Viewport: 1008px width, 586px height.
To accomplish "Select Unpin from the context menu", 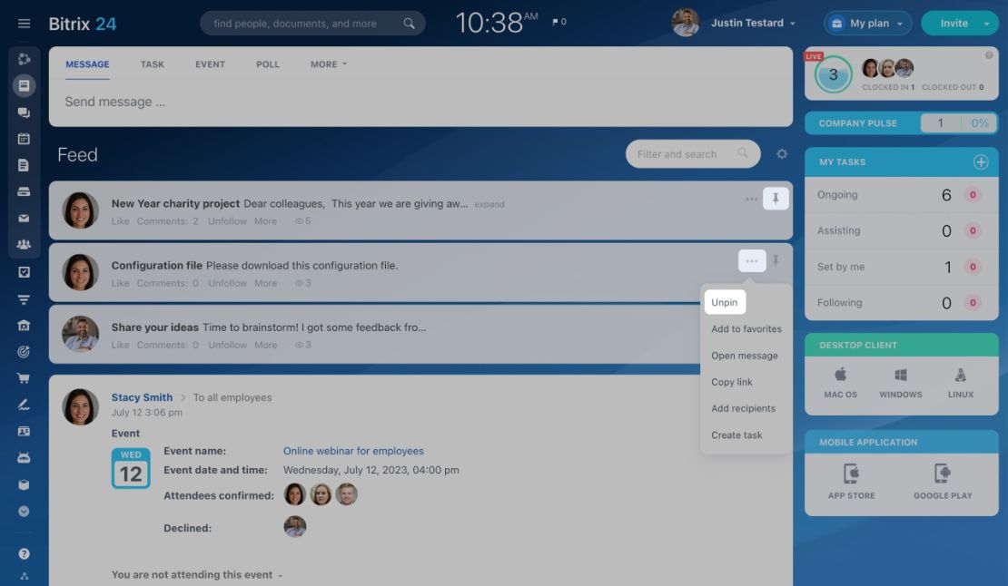I will pyautogui.click(x=725, y=302).
